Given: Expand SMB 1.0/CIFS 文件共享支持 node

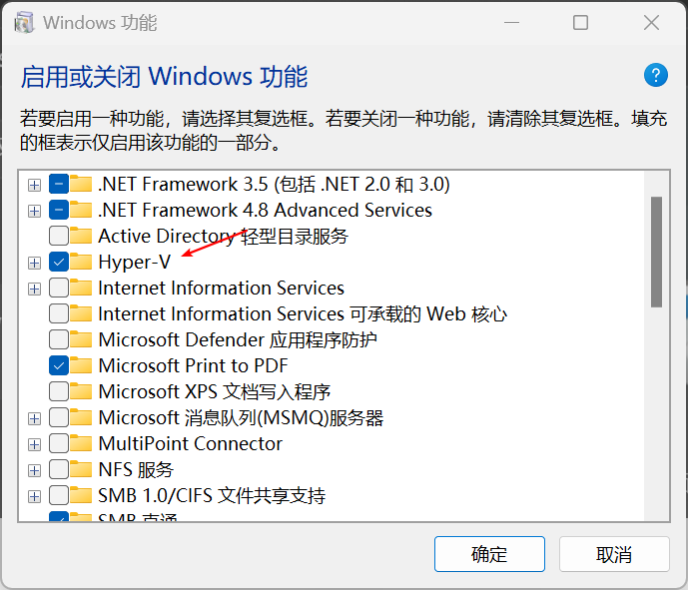Looking at the screenshot, I should [x=35, y=495].
